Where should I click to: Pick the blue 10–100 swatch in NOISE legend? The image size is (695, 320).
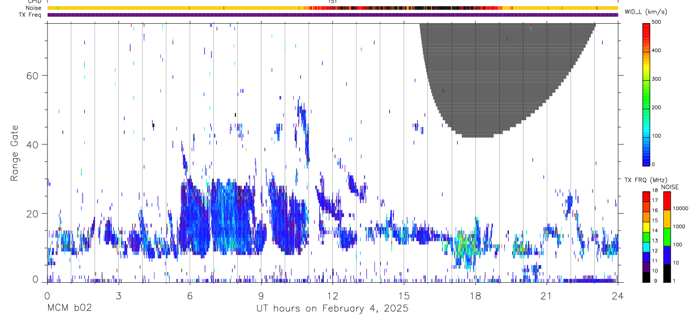pos(667,255)
